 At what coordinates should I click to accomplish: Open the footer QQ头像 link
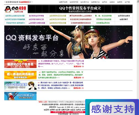click(x=58, y=110)
